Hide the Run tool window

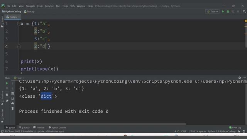click(x=244, y=78)
